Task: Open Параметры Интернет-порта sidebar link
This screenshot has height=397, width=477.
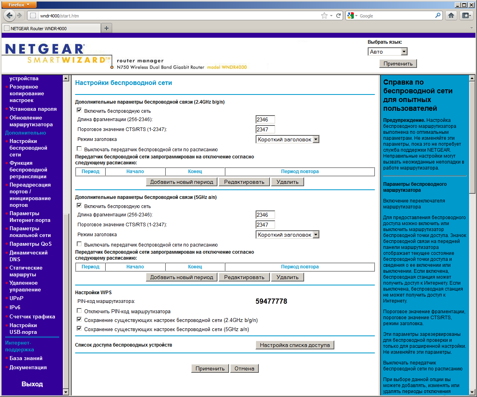Action: tap(30, 216)
